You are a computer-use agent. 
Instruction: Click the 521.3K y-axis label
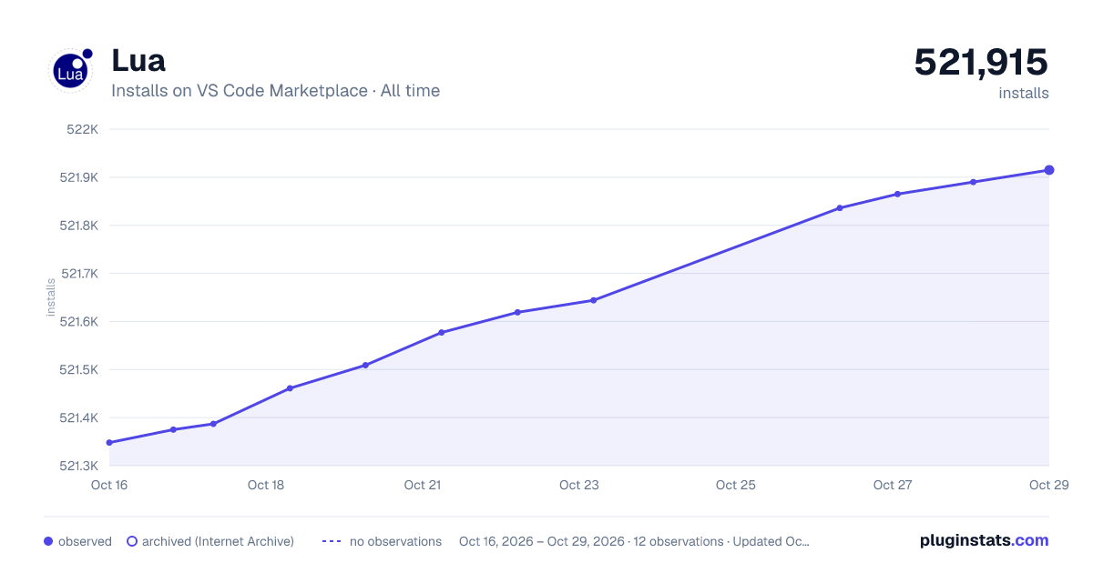[79, 467]
